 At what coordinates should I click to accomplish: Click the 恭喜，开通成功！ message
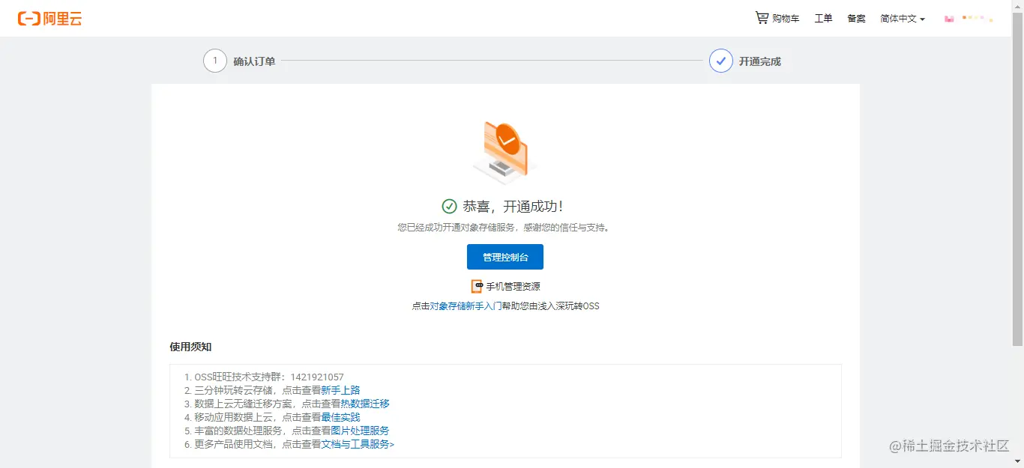513,207
